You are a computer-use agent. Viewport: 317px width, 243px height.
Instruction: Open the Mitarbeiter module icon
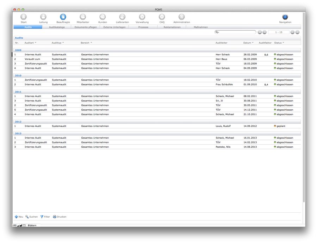click(x=83, y=17)
